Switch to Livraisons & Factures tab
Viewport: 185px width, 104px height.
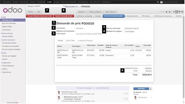click(85, 41)
